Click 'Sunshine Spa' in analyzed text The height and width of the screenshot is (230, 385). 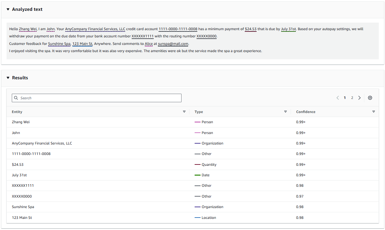(59, 44)
